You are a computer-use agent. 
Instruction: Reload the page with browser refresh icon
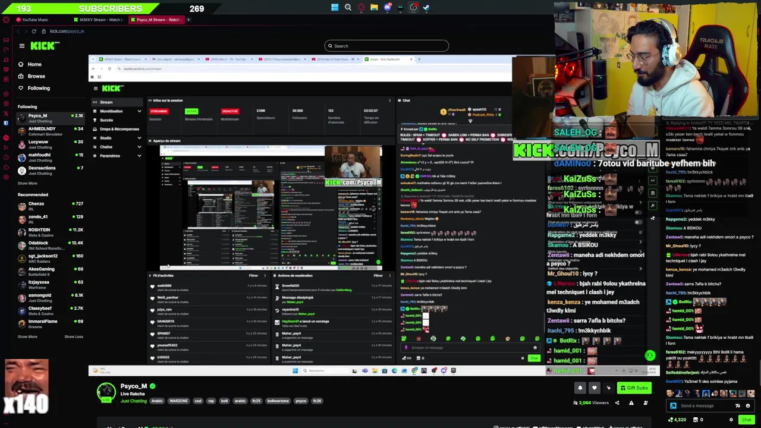tap(34, 31)
